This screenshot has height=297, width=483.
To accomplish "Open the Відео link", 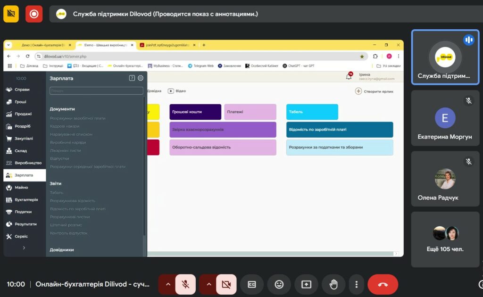I will tap(177, 91).
